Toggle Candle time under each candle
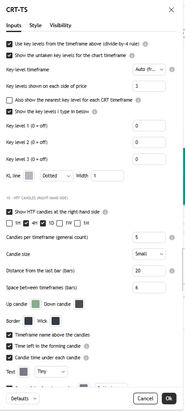This screenshot has width=185, height=411. [x=9, y=358]
